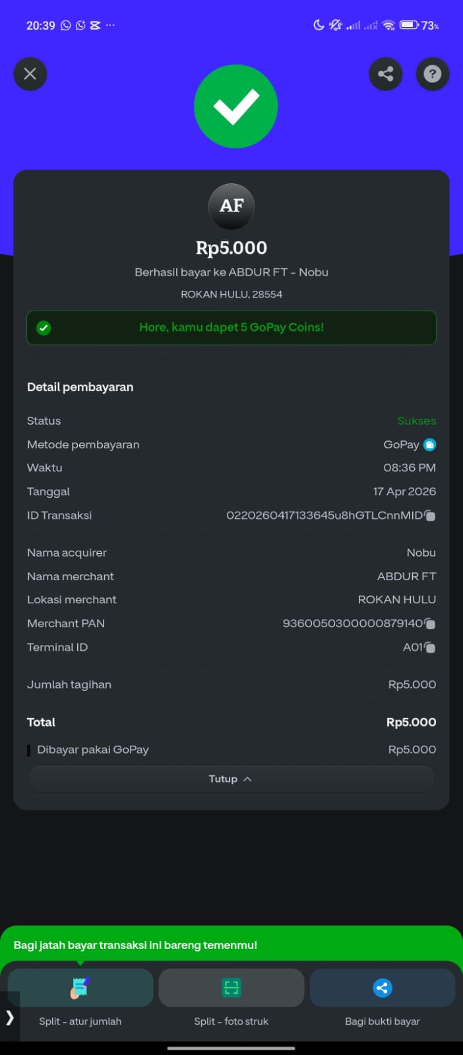Click the chevron arrow next to Tutup
This screenshot has height=1055, width=463.
click(x=247, y=779)
